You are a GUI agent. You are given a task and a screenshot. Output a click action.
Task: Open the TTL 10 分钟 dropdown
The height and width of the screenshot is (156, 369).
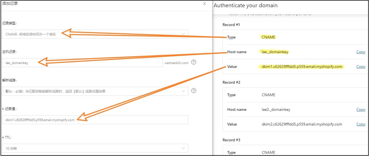pyautogui.click(x=95, y=148)
